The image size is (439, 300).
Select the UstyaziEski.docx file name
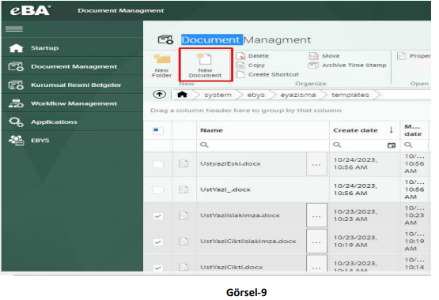click(230, 163)
